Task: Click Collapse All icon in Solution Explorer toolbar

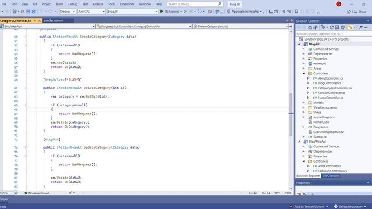Action: click(337, 27)
